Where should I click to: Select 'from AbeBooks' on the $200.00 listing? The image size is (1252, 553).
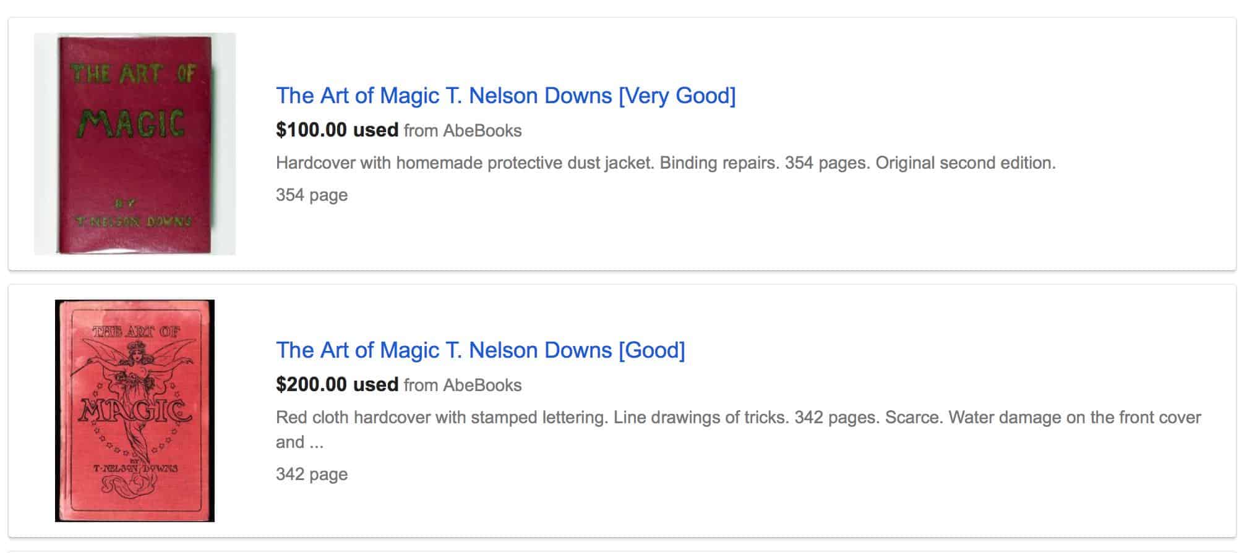[x=463, y=385]
